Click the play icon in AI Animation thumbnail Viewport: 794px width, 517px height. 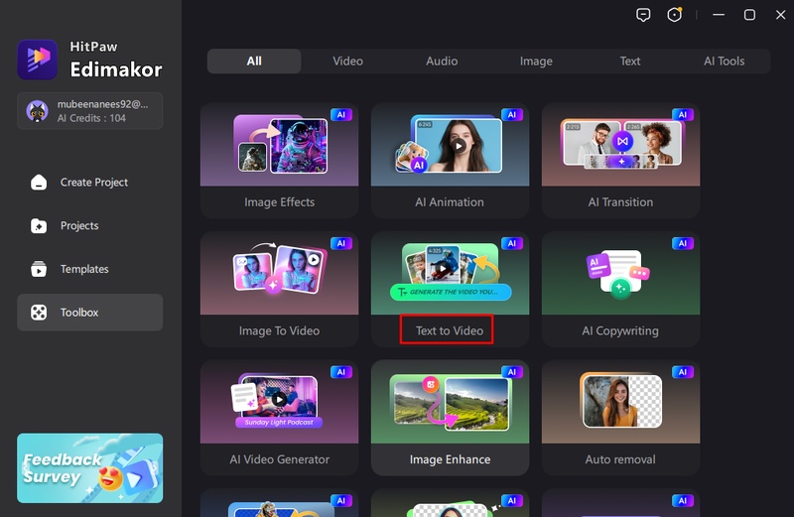(459, 146)
